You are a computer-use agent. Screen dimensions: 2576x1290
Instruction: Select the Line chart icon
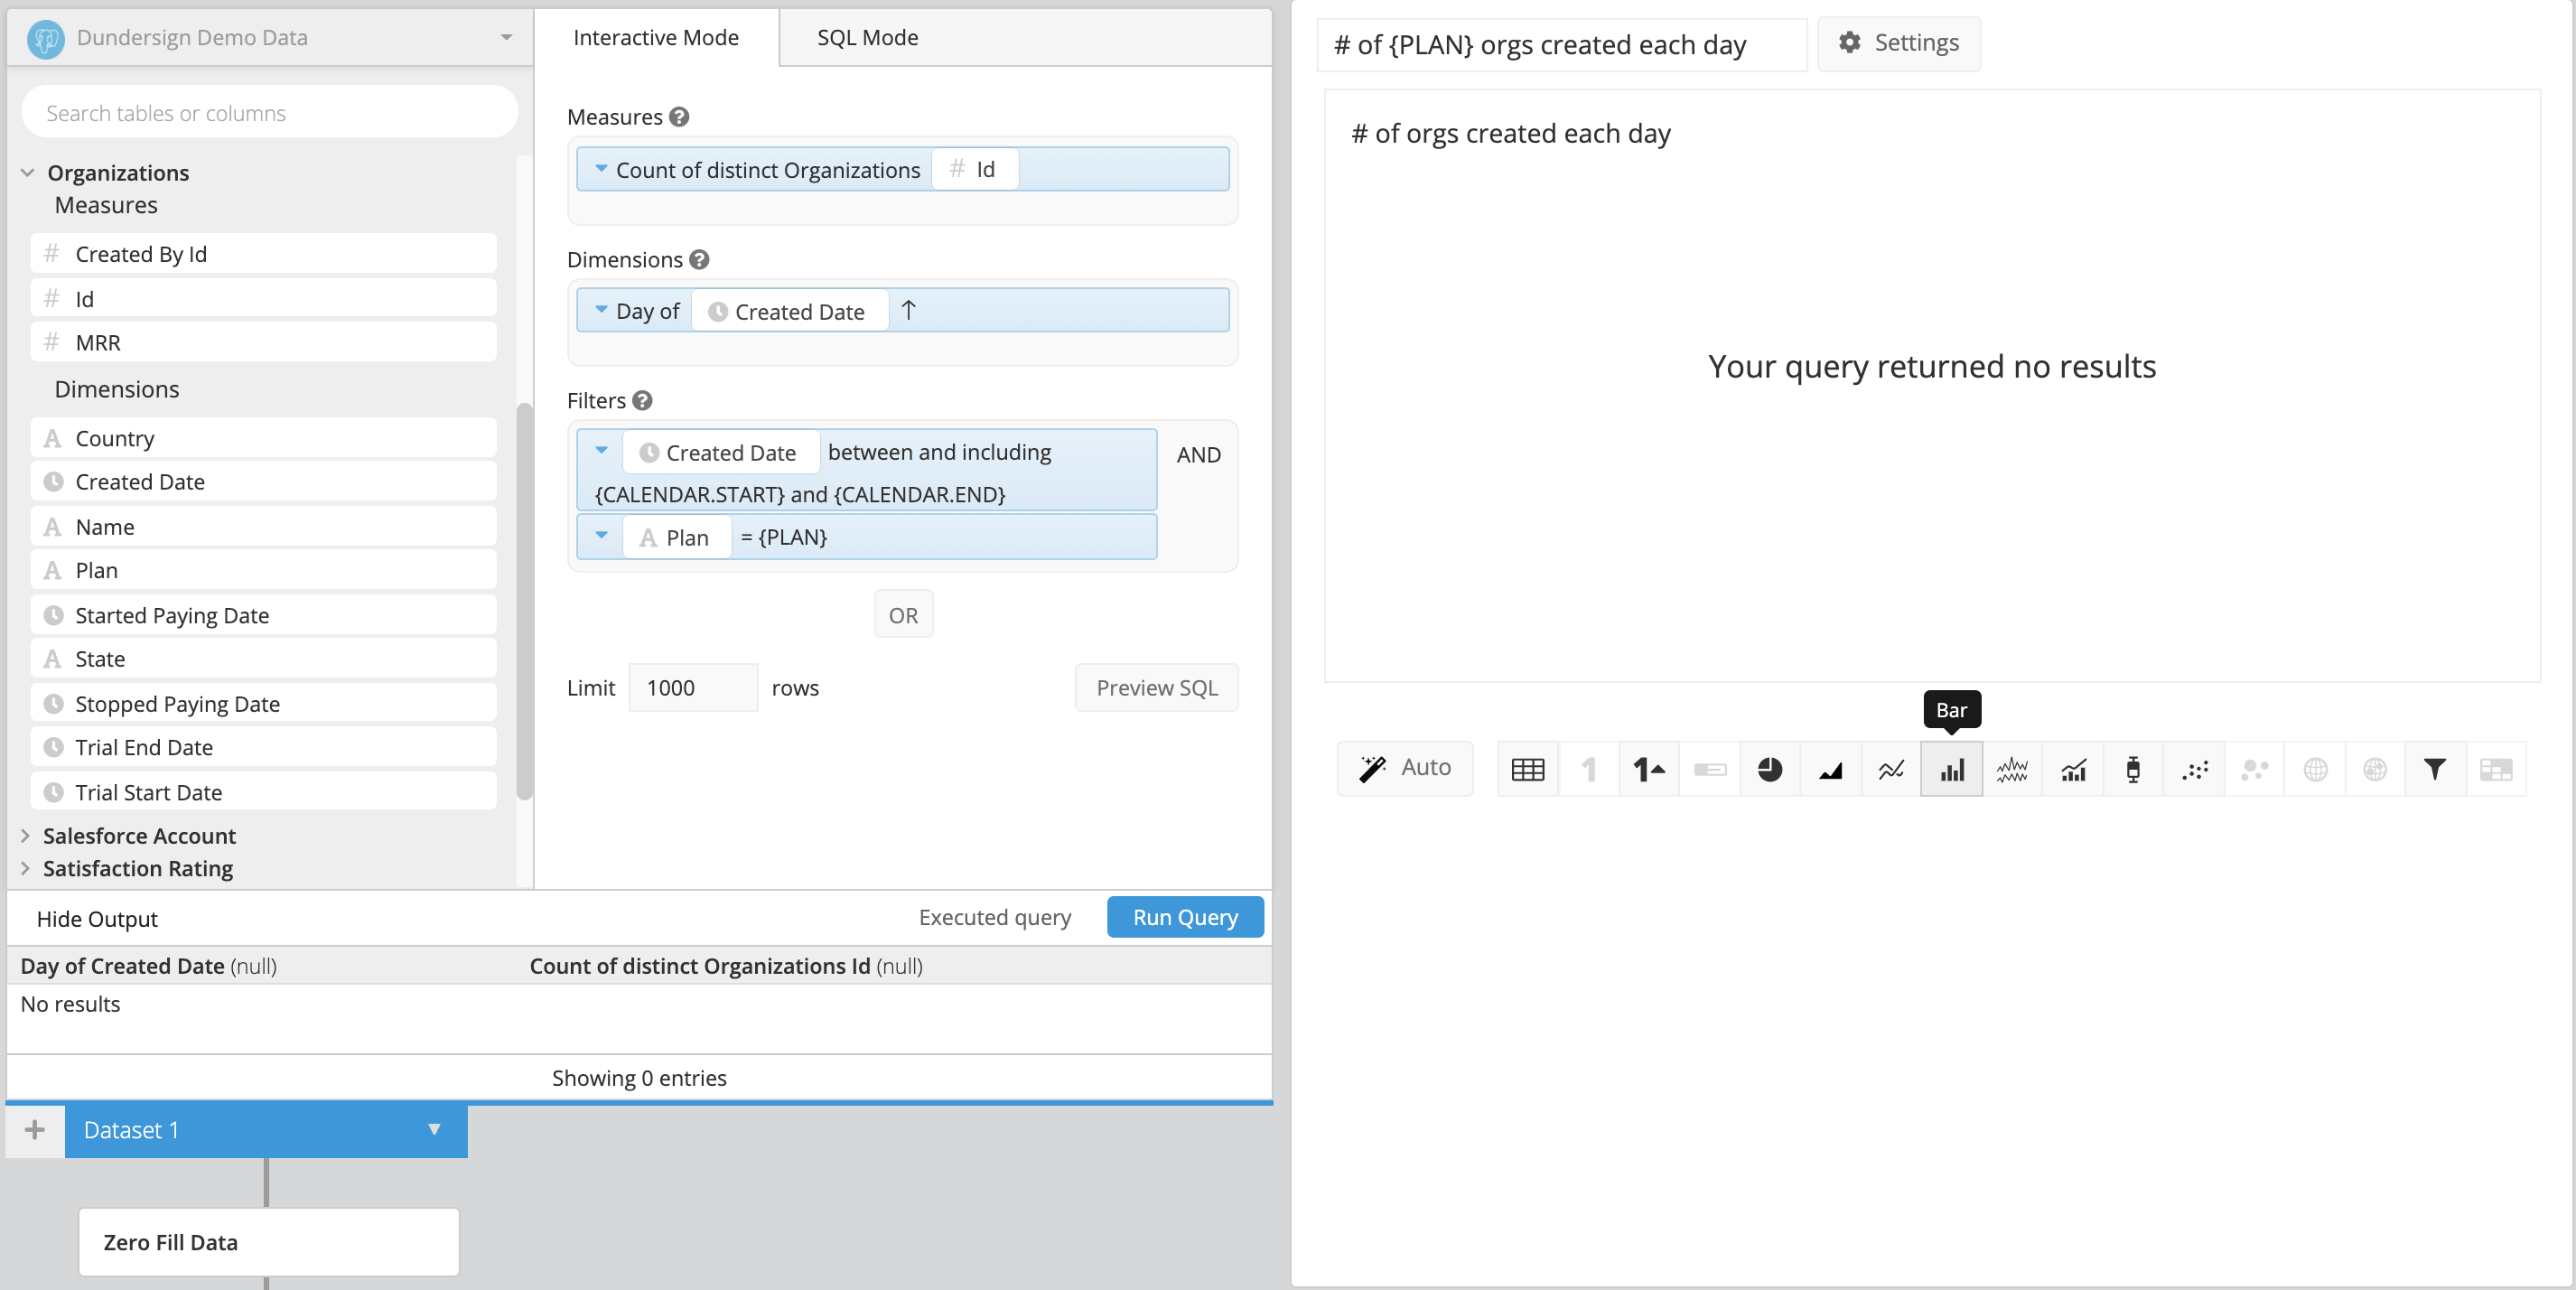pyautogui.click(x=1891, y=769)
